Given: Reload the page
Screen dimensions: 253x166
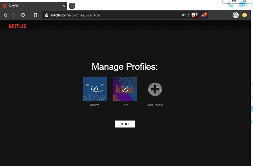Looking at the screenshot, I should [x=23, y=15].
